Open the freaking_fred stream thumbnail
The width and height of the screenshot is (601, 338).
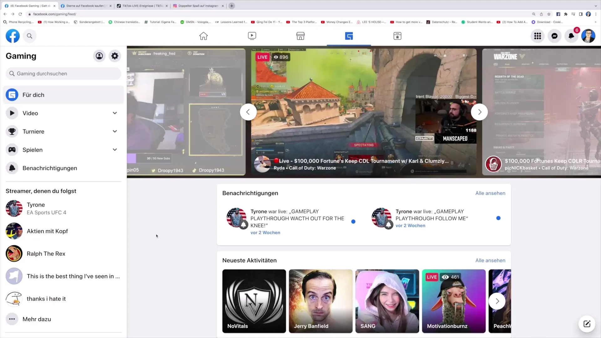coord(186,112)
